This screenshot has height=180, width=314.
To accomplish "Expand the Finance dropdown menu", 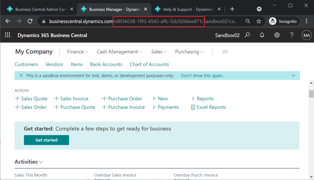I will tap(78, 52).
